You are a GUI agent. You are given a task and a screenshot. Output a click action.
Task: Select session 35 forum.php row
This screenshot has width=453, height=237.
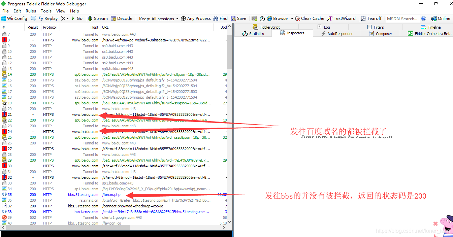[x=114, y=195]
